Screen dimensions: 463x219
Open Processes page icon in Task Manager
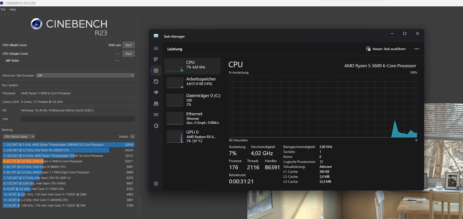(x=156, y=59)
